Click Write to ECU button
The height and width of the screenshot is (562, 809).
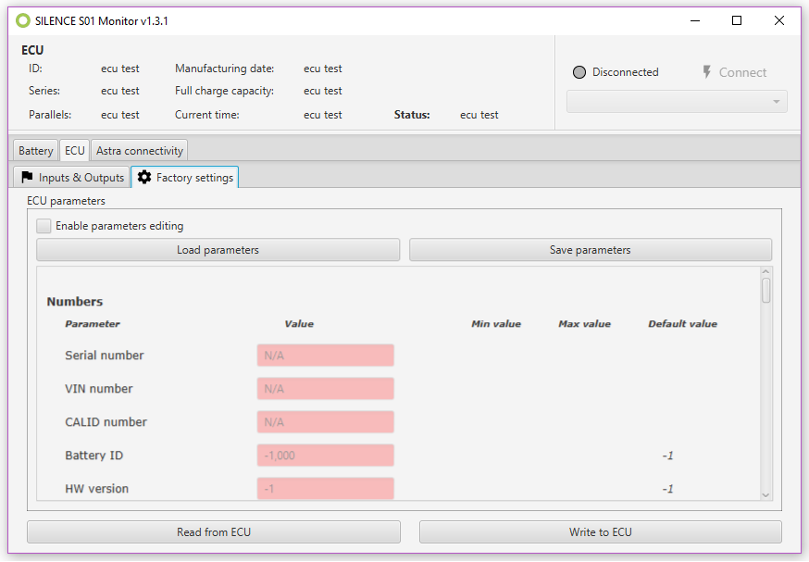click(600, 532)
